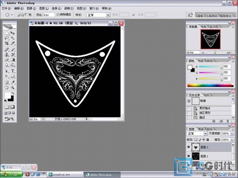Click the Windows 开始 Start button
The height and width of the screenshot is (178, 238).
tap(11, 174)
